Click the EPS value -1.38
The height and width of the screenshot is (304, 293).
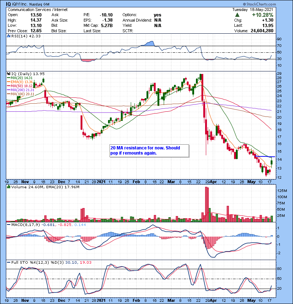[x=108, y=20]
